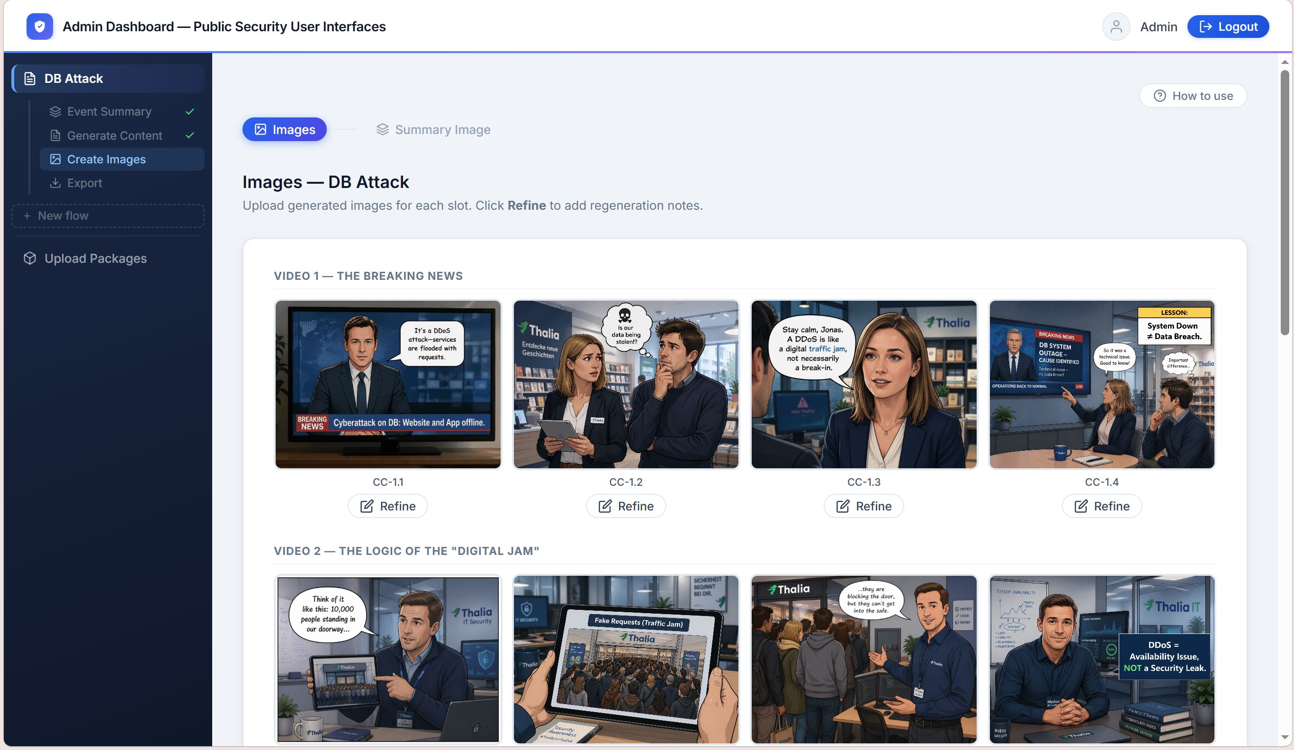This screenshot has height=750, width=1294.
Task: Refine the CC-1.4 image
Action: [1102, 506]
